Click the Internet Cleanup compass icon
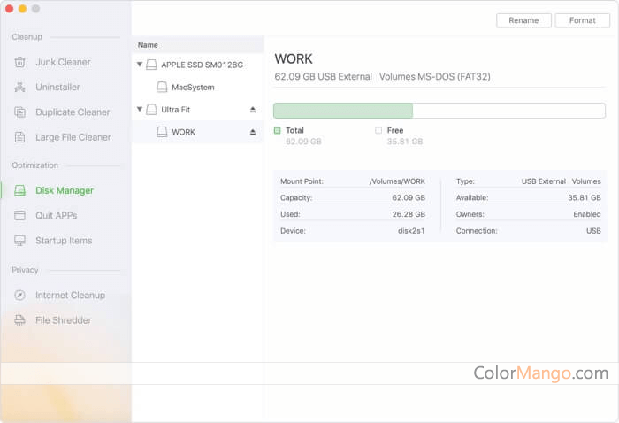The image size is (619, 423). [19, 296]
